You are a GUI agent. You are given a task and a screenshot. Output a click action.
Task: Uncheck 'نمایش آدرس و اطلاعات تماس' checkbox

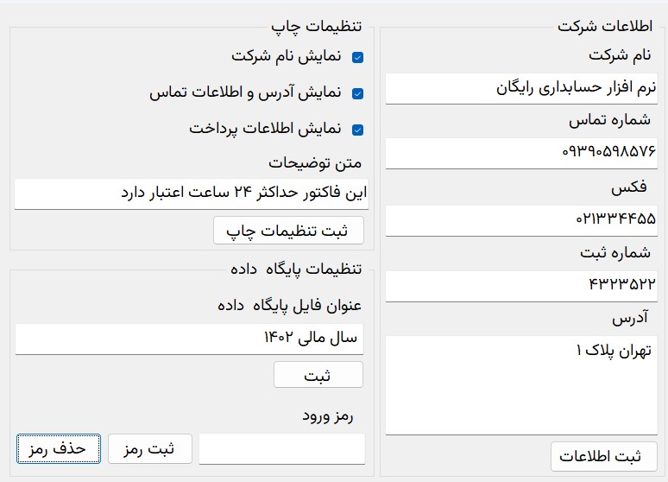[x=358, y=94]
